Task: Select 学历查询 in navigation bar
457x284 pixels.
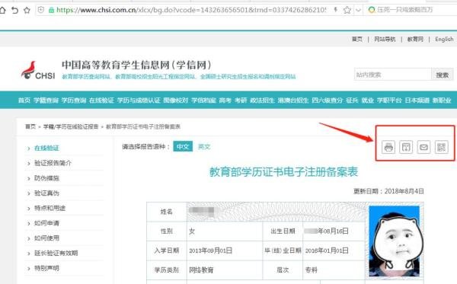Action: [x=74, y=101]
